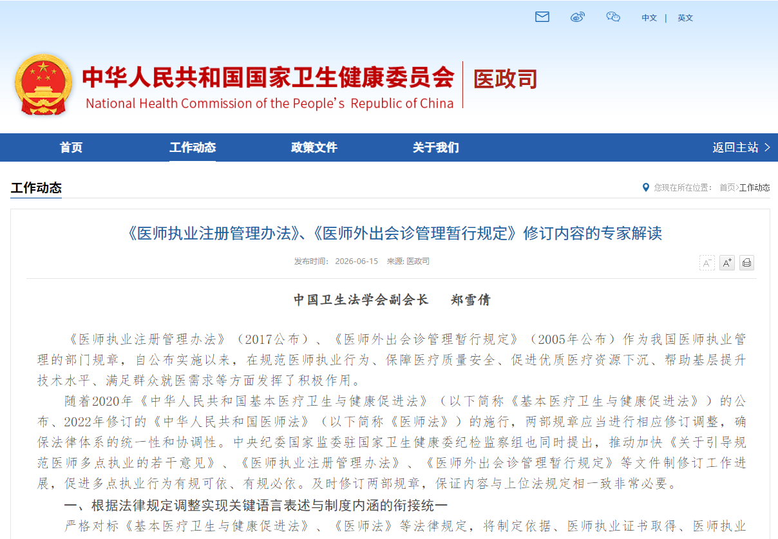The height and width of the screenshot is (539, 778).
Task: Open 政策文件 in navigation bar
Action: click(x=314, y=147)
